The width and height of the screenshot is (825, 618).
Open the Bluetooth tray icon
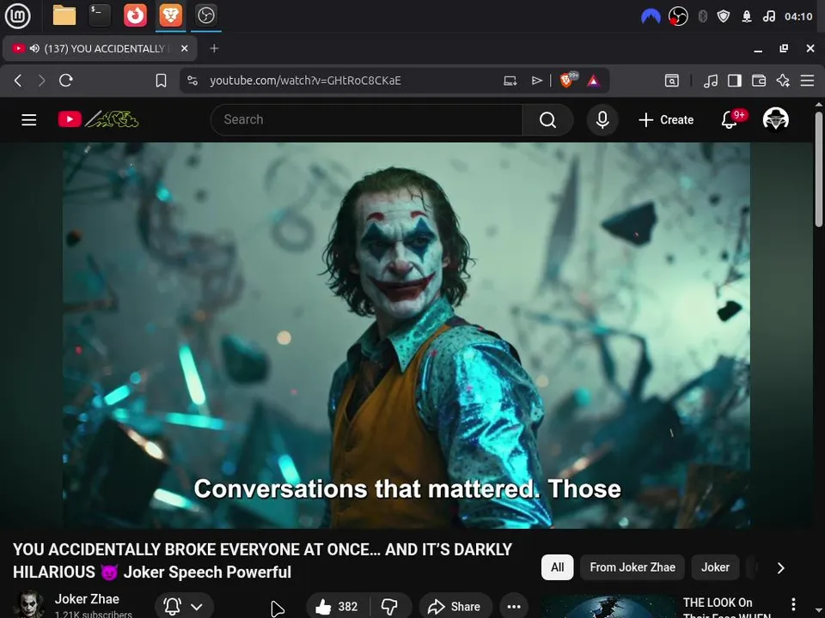tap(702, 17)
